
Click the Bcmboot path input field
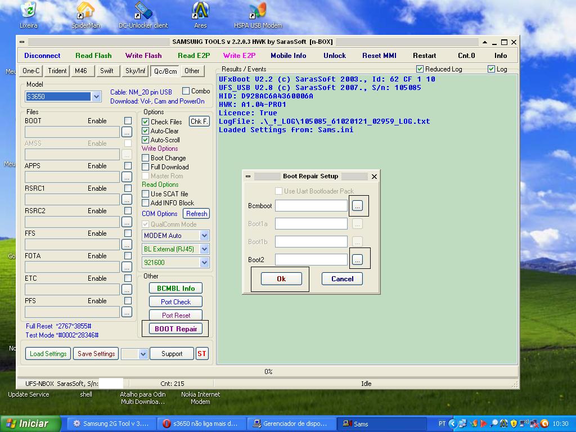311,205
